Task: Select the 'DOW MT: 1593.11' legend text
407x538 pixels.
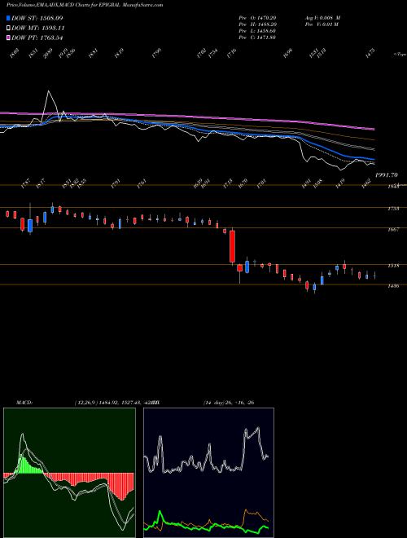Action: 38,29
